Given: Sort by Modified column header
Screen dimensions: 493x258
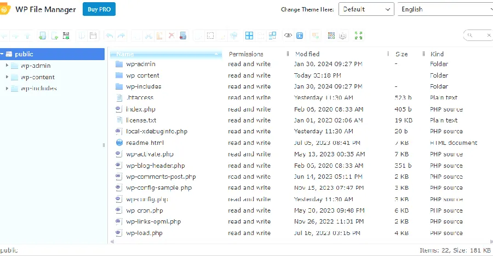Looking at the screenshot, I should point(307,54).
